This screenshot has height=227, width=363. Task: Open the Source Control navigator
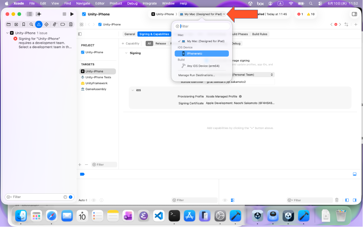click(x=16, y=24)
